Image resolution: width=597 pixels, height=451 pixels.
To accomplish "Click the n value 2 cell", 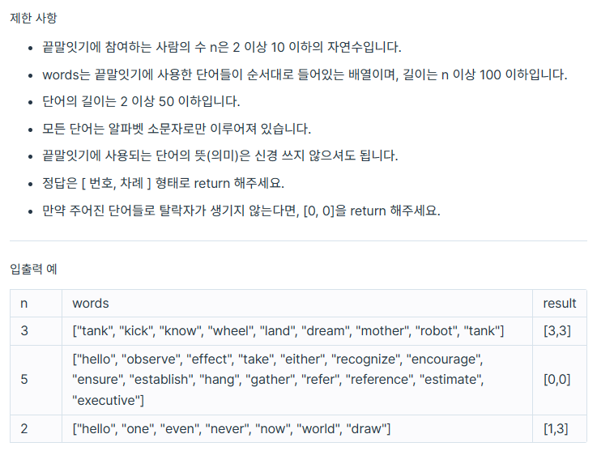I will [x=36, y=428].
